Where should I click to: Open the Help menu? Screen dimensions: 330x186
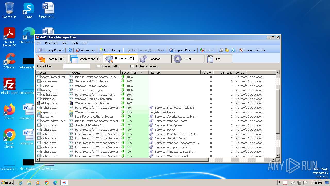[85, 43]
